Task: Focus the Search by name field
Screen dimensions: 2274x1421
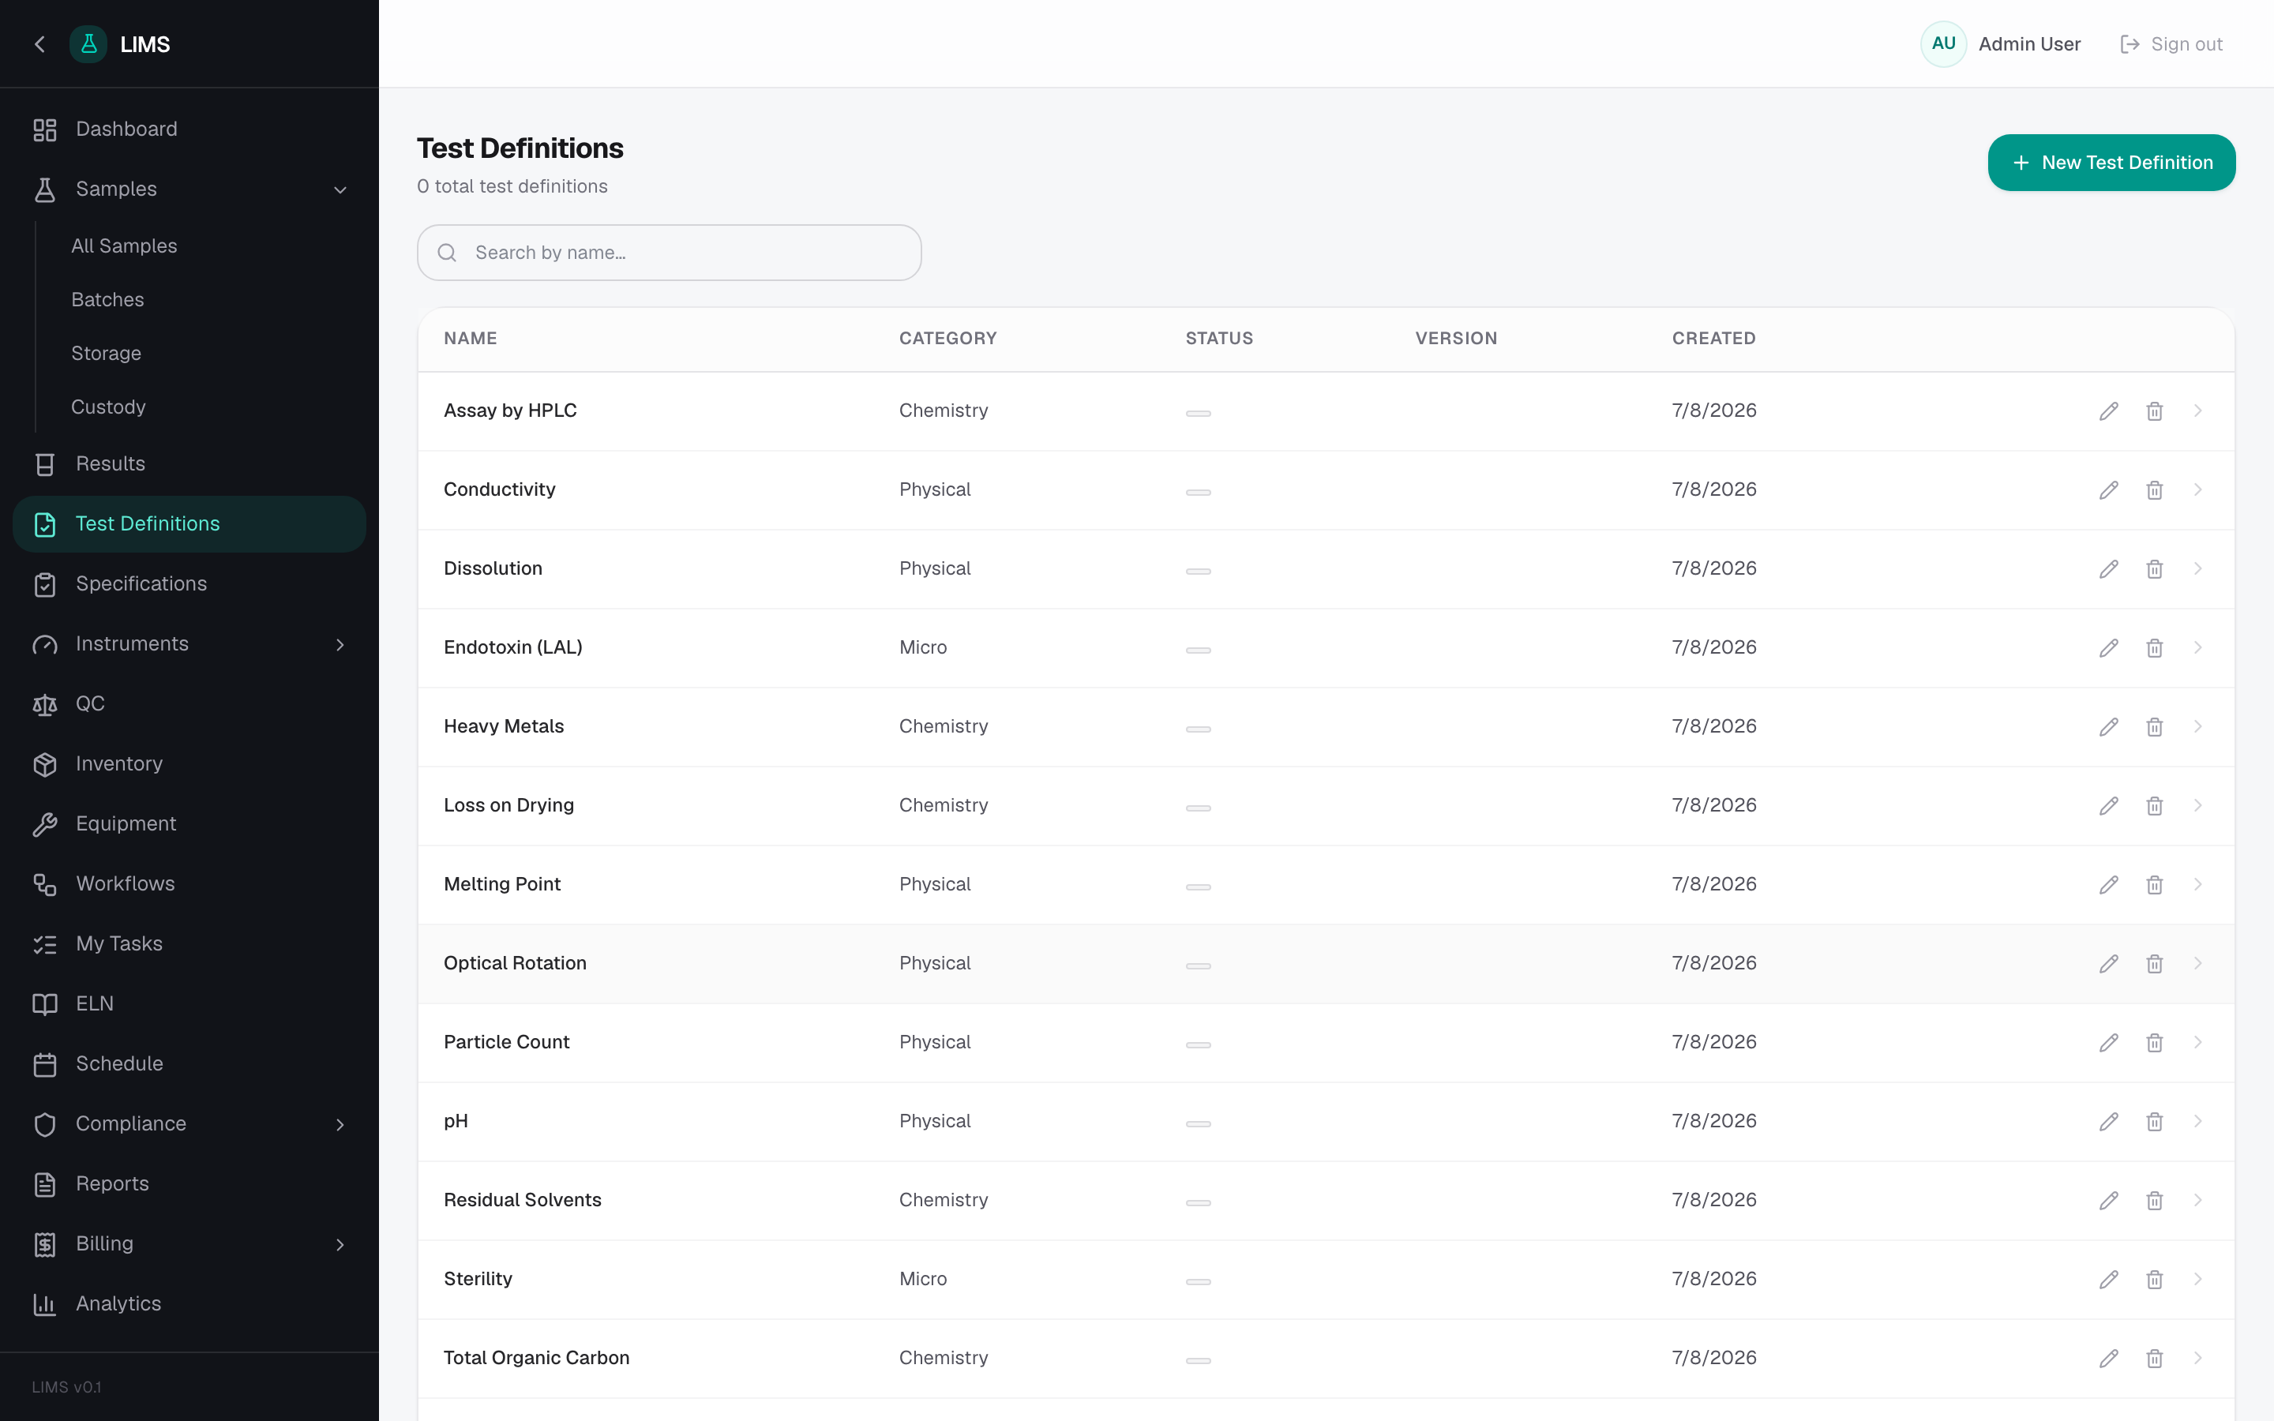Action: (x=669, y=253)
